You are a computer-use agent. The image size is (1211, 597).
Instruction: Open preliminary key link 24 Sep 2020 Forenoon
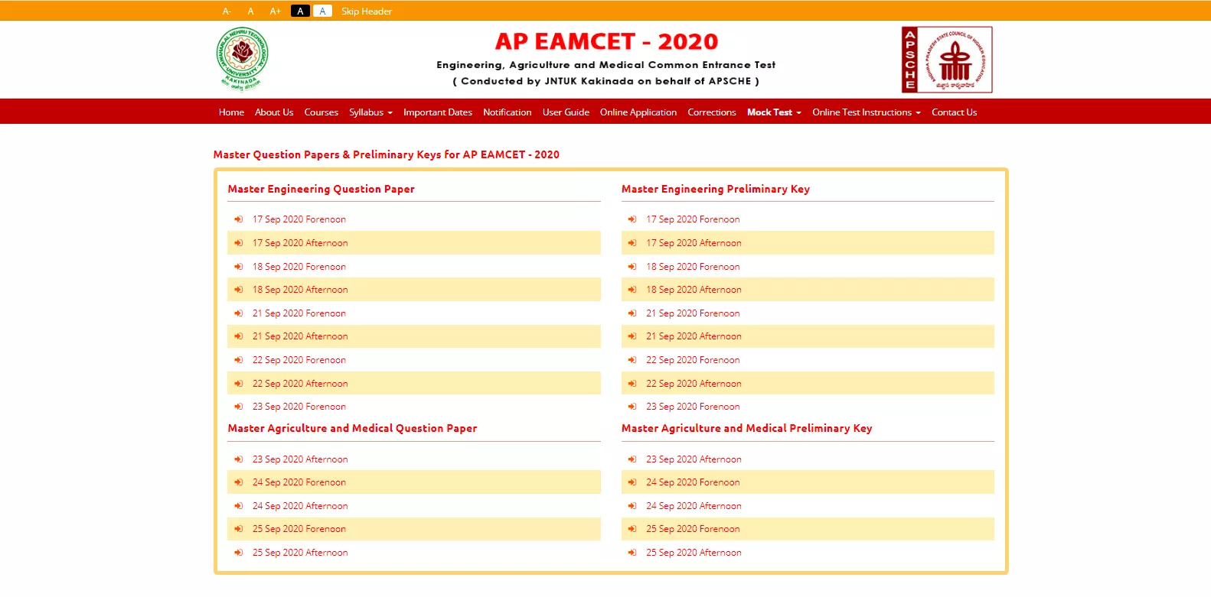pos(693,482)
